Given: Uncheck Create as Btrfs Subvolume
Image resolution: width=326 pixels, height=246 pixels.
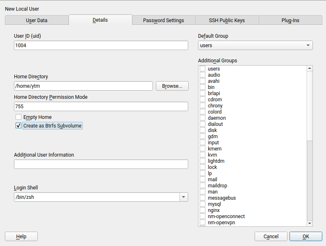Looking at the screenshot, I should coord(18,126).
